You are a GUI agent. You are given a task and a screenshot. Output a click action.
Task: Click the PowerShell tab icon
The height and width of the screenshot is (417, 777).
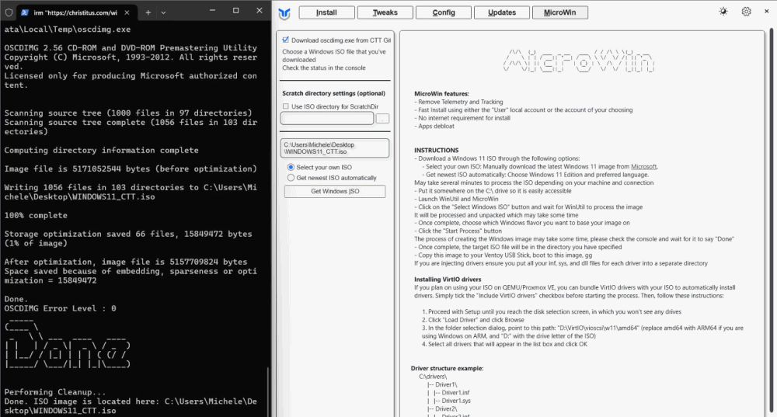[24, 12]
